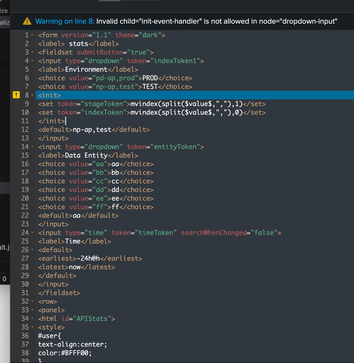354x363 pixels.
Task: Click default 'aa' value on line 22
Action: 77,215
